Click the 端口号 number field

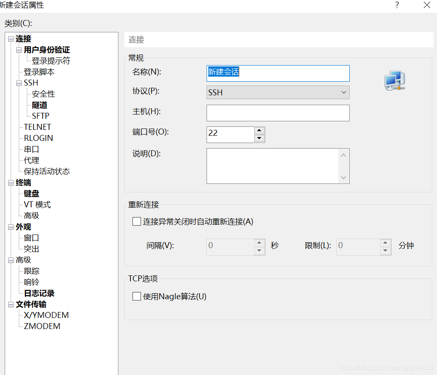(x=230, y=135)
